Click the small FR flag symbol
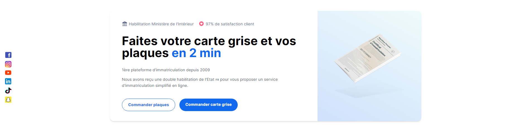529x132 pixels. pyautogui.click(x=217, y=80)
